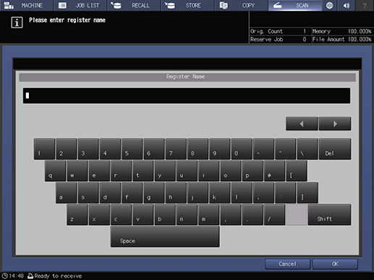The height and width of the screenshot is (280, 374).
Task: Click the speaker sound icon
Action: click(x=347, y=5)
